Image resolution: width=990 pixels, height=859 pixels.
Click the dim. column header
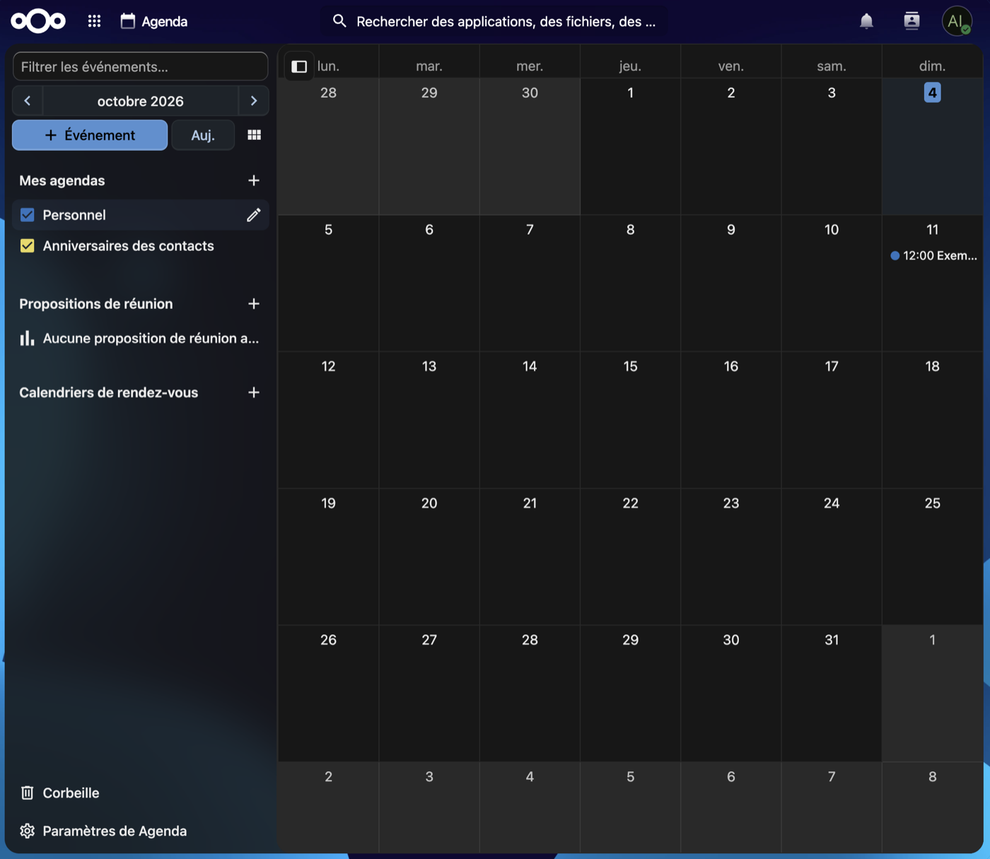coord(932,66)
